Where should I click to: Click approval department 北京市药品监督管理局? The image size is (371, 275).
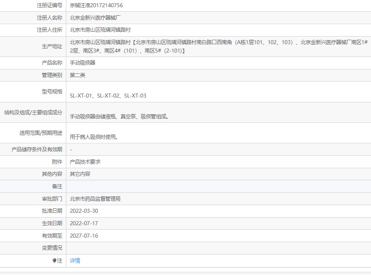(95, 199)
